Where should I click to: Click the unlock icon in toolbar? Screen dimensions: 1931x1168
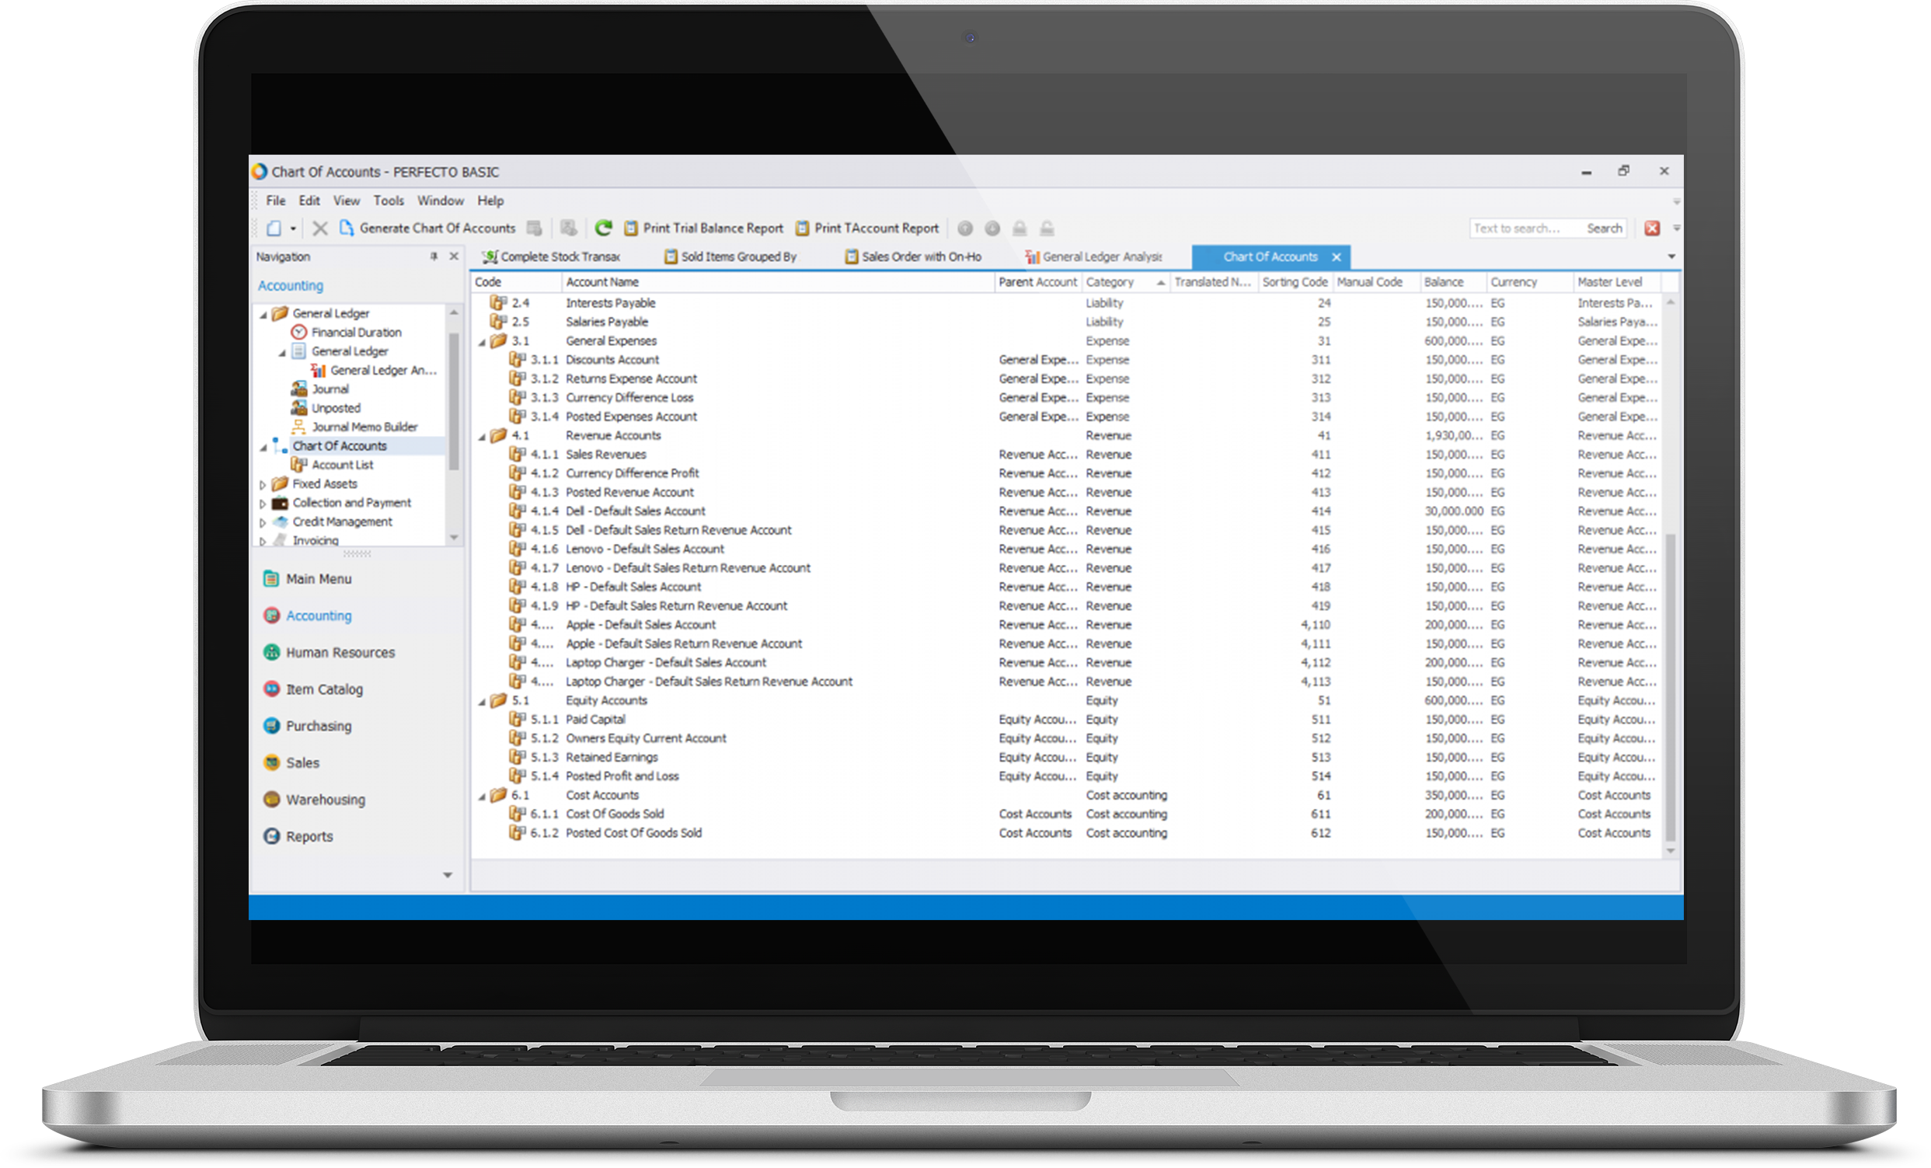point(1047,229)
